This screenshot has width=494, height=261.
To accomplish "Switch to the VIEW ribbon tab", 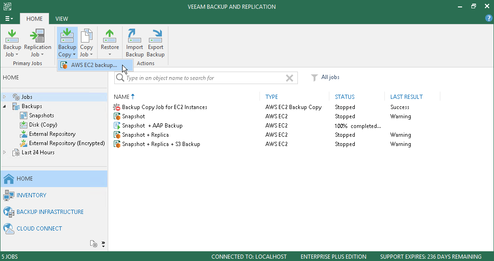I will coord(62,18).
